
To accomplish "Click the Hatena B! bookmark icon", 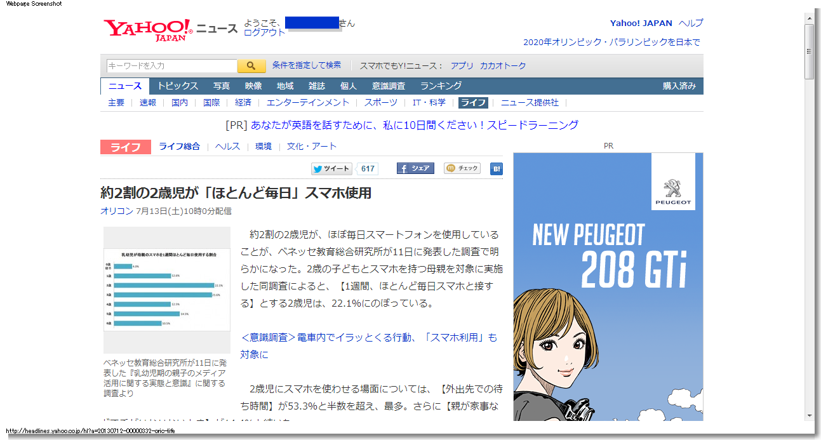I will click(497, 169).
